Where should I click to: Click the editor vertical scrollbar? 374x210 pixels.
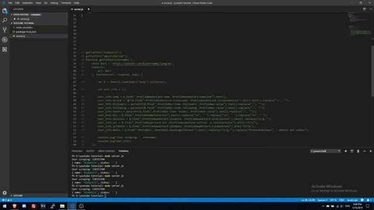click(x=372, y=71)
